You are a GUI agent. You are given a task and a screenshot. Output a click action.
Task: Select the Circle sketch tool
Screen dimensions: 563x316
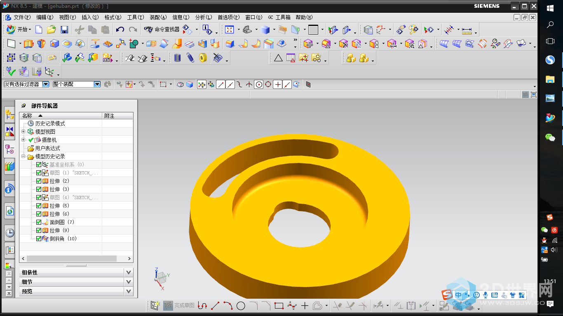pos(241,306)
